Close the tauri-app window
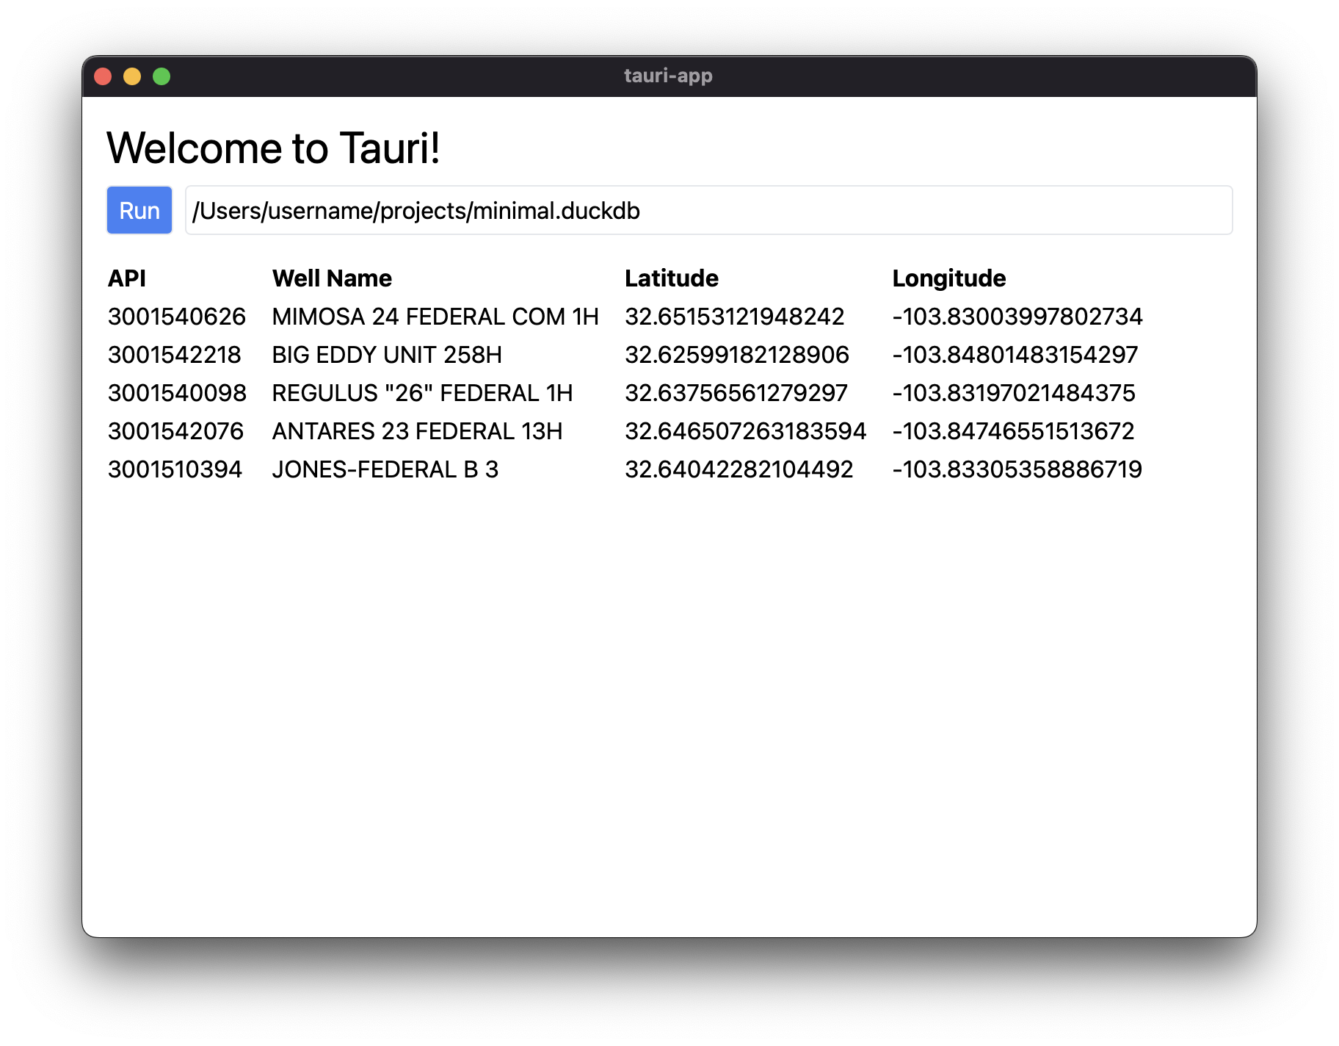1339x1046 pixels. (x=103, y=76)
